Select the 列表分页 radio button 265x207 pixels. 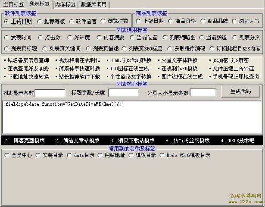tap(234, 38)
